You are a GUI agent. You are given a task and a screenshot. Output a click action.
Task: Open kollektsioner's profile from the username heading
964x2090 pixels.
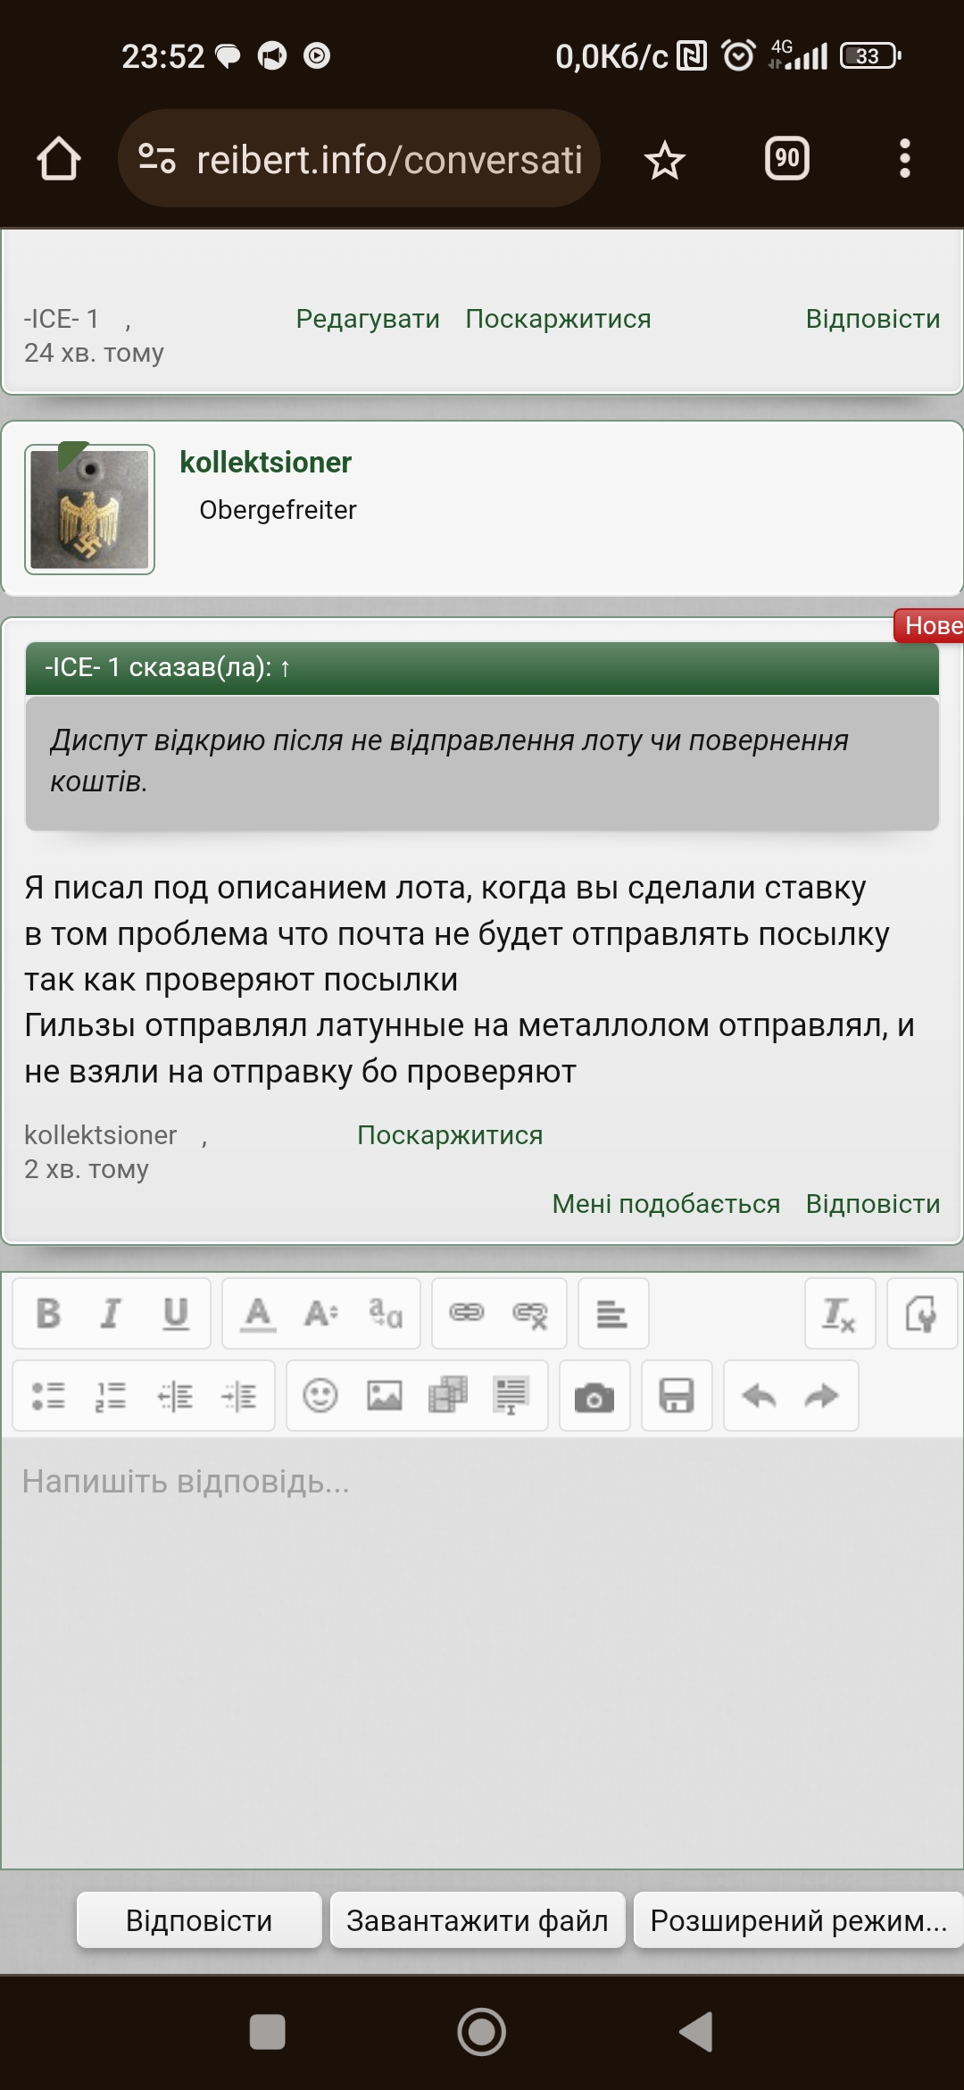pos(265,463)
